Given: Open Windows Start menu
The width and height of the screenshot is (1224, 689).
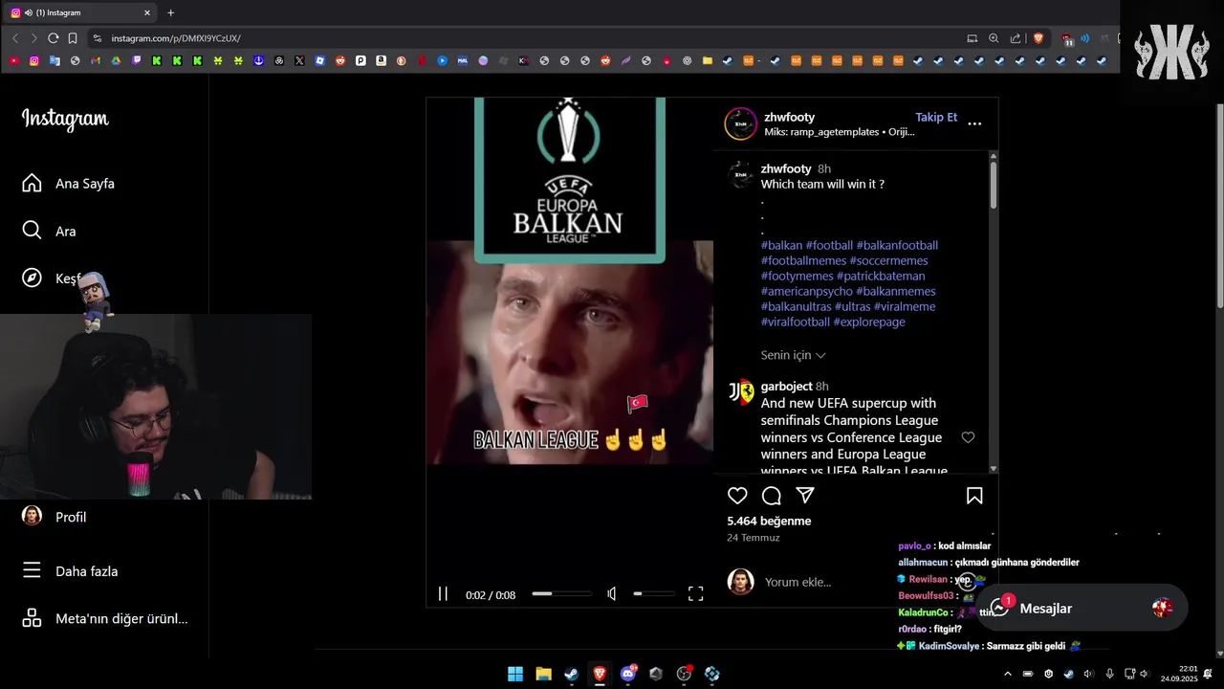Looking at the screenshot, I should (x=515, y=674).
